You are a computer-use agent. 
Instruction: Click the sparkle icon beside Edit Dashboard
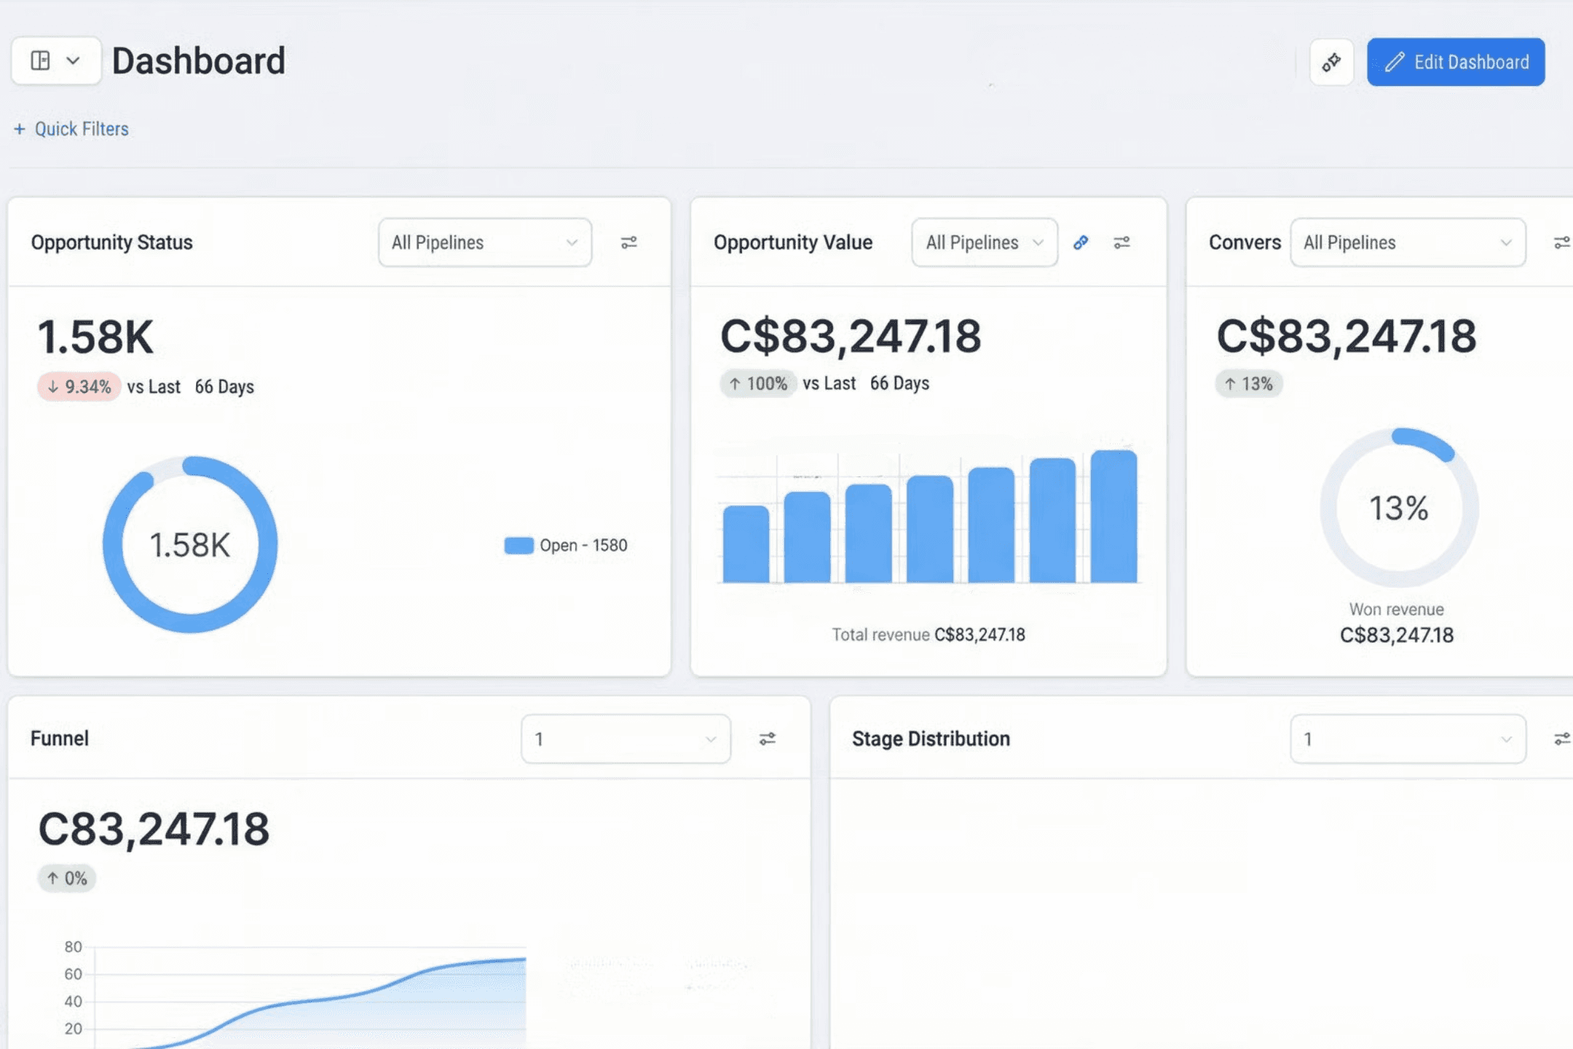click(1331, 62)
